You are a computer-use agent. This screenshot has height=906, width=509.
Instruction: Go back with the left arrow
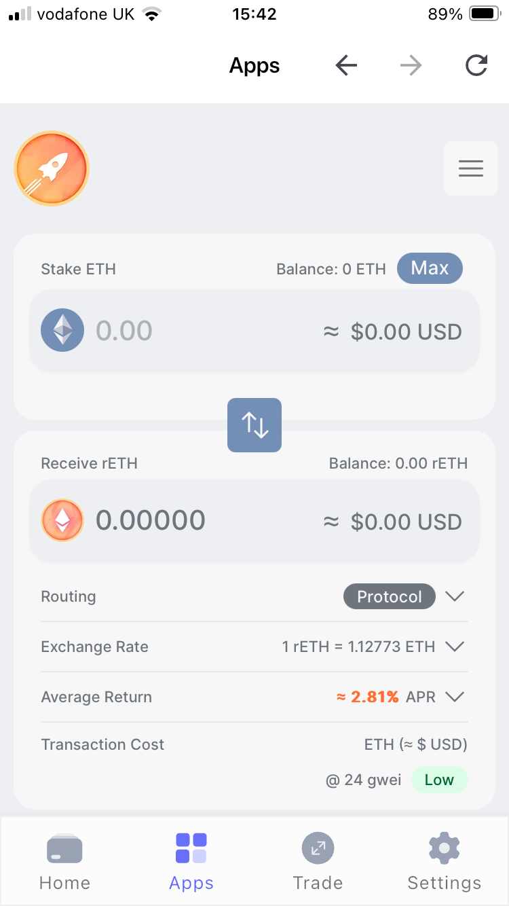[346, 66]
